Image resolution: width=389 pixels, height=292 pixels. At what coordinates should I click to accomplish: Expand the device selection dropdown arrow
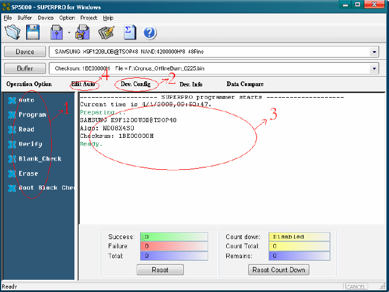374,52
